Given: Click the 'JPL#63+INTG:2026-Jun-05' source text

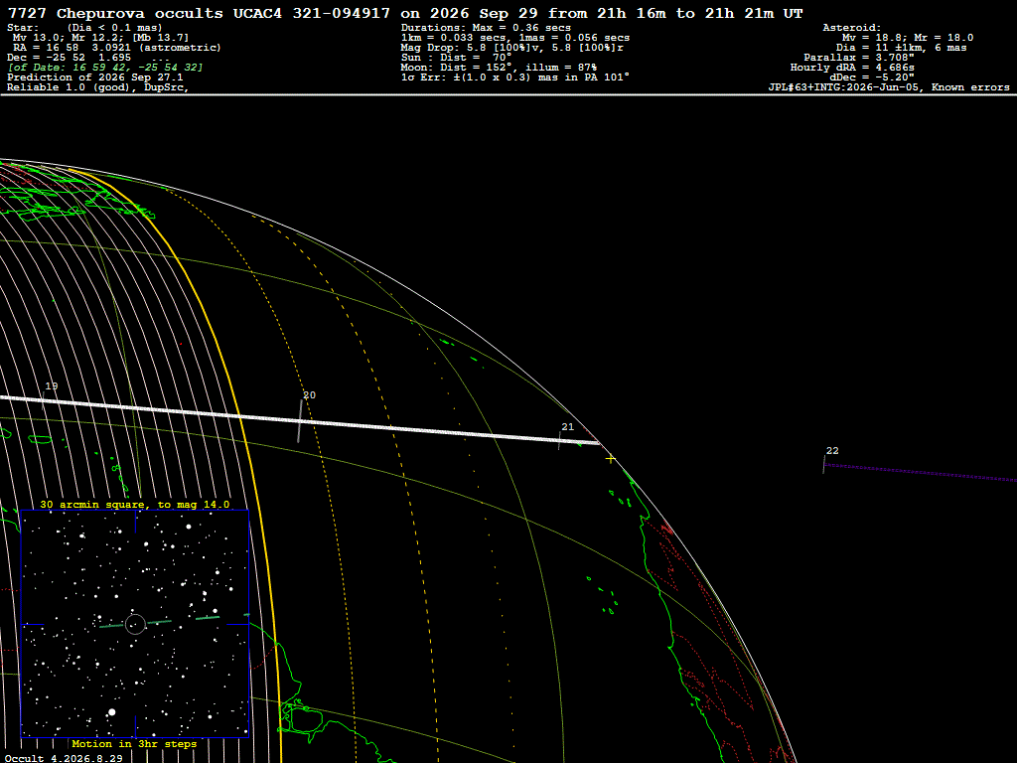Looking at the screenshot, I should pos(844,87).
